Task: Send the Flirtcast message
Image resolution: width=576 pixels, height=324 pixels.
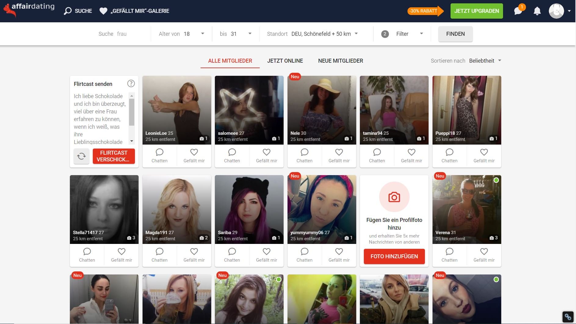Action: point(114,156)
